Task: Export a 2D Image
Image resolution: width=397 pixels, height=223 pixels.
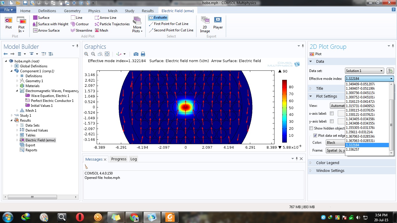Action: (205, 25)
